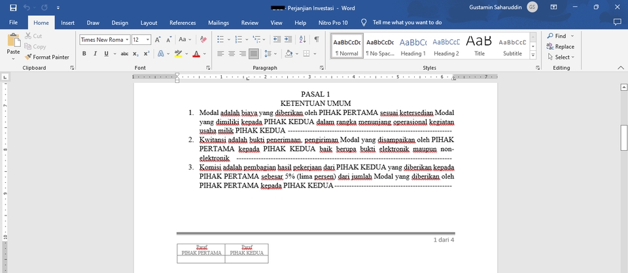Click the vertical scrollbar thumb
This screenshot has height=273, width=628.
[623, 138]
